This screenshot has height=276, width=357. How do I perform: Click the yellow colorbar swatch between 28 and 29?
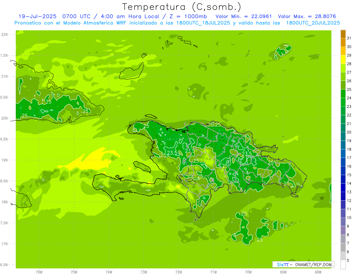point(343,60)
